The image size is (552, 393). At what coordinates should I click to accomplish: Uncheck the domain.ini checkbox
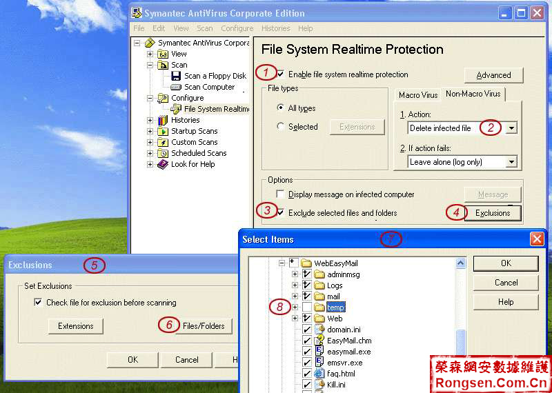pyautogui.click(x=307, y=330)
